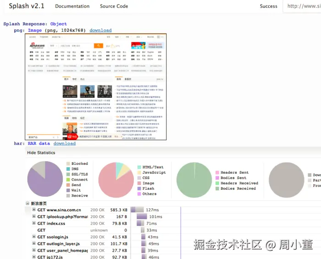Download the HAR data via link
321x259 pixels.
(65, 144)
